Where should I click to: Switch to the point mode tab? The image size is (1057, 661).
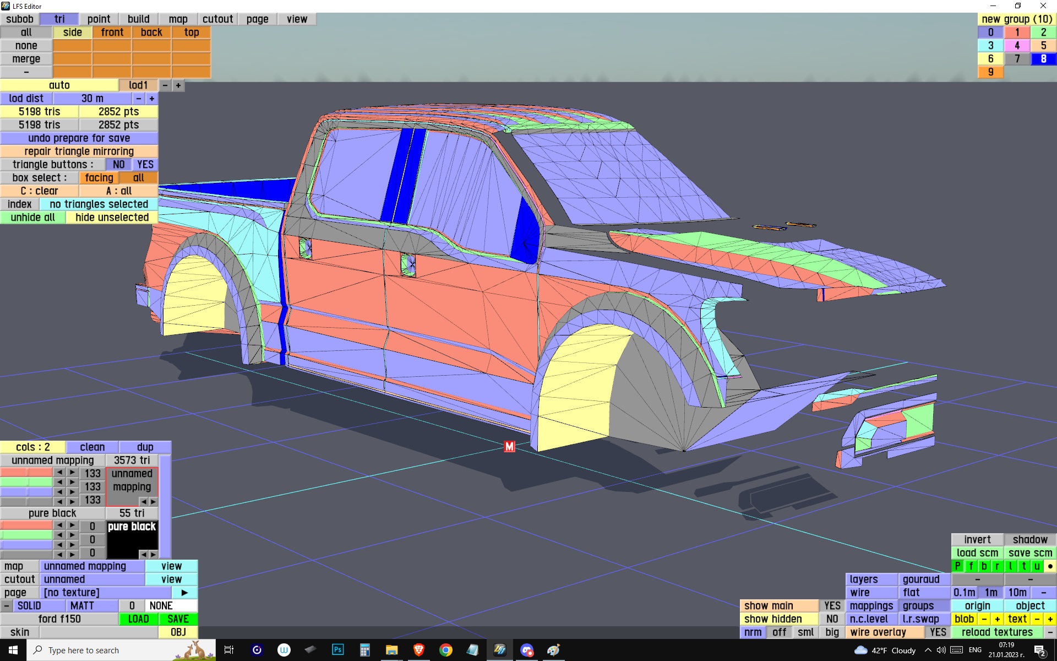99,19
